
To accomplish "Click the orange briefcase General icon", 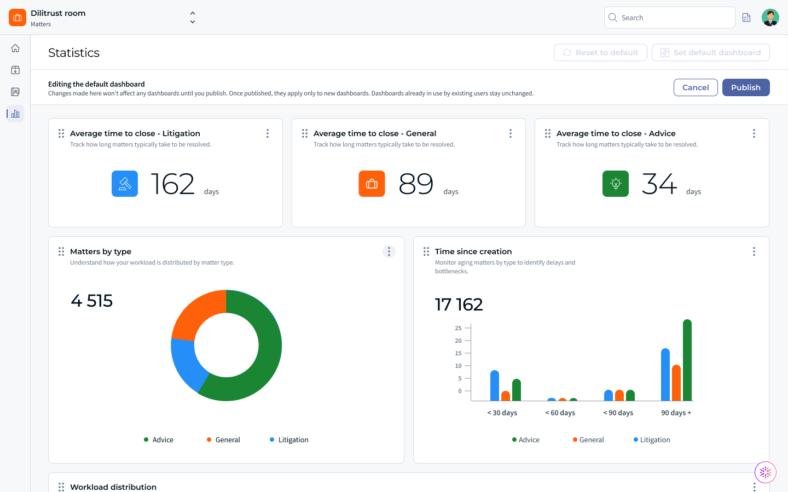I will (x=372, y=184).
